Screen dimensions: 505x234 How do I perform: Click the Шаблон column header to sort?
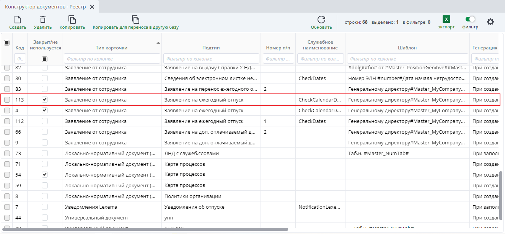[x=407, y=48]
